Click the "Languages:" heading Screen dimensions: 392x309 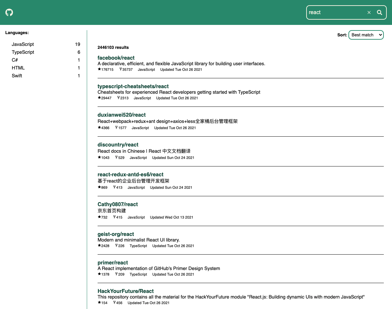click(x=17, y=33)
